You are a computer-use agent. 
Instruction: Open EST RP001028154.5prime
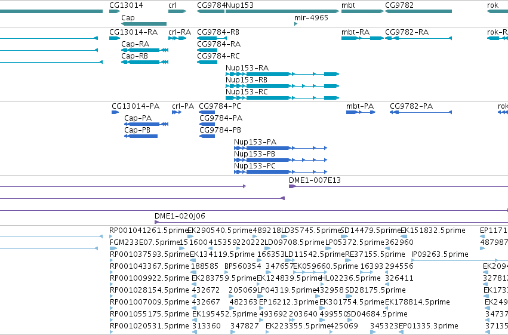click(149, 291)
